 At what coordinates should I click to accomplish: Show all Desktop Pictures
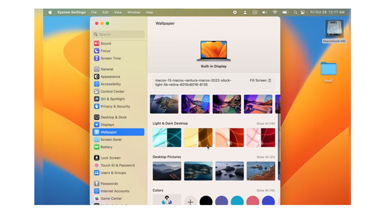(266, 157)
